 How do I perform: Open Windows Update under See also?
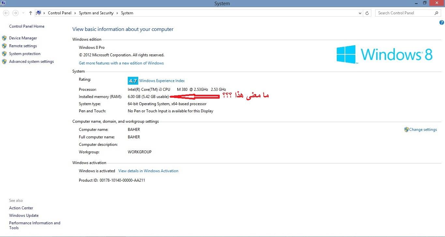(x=24, y=216)
